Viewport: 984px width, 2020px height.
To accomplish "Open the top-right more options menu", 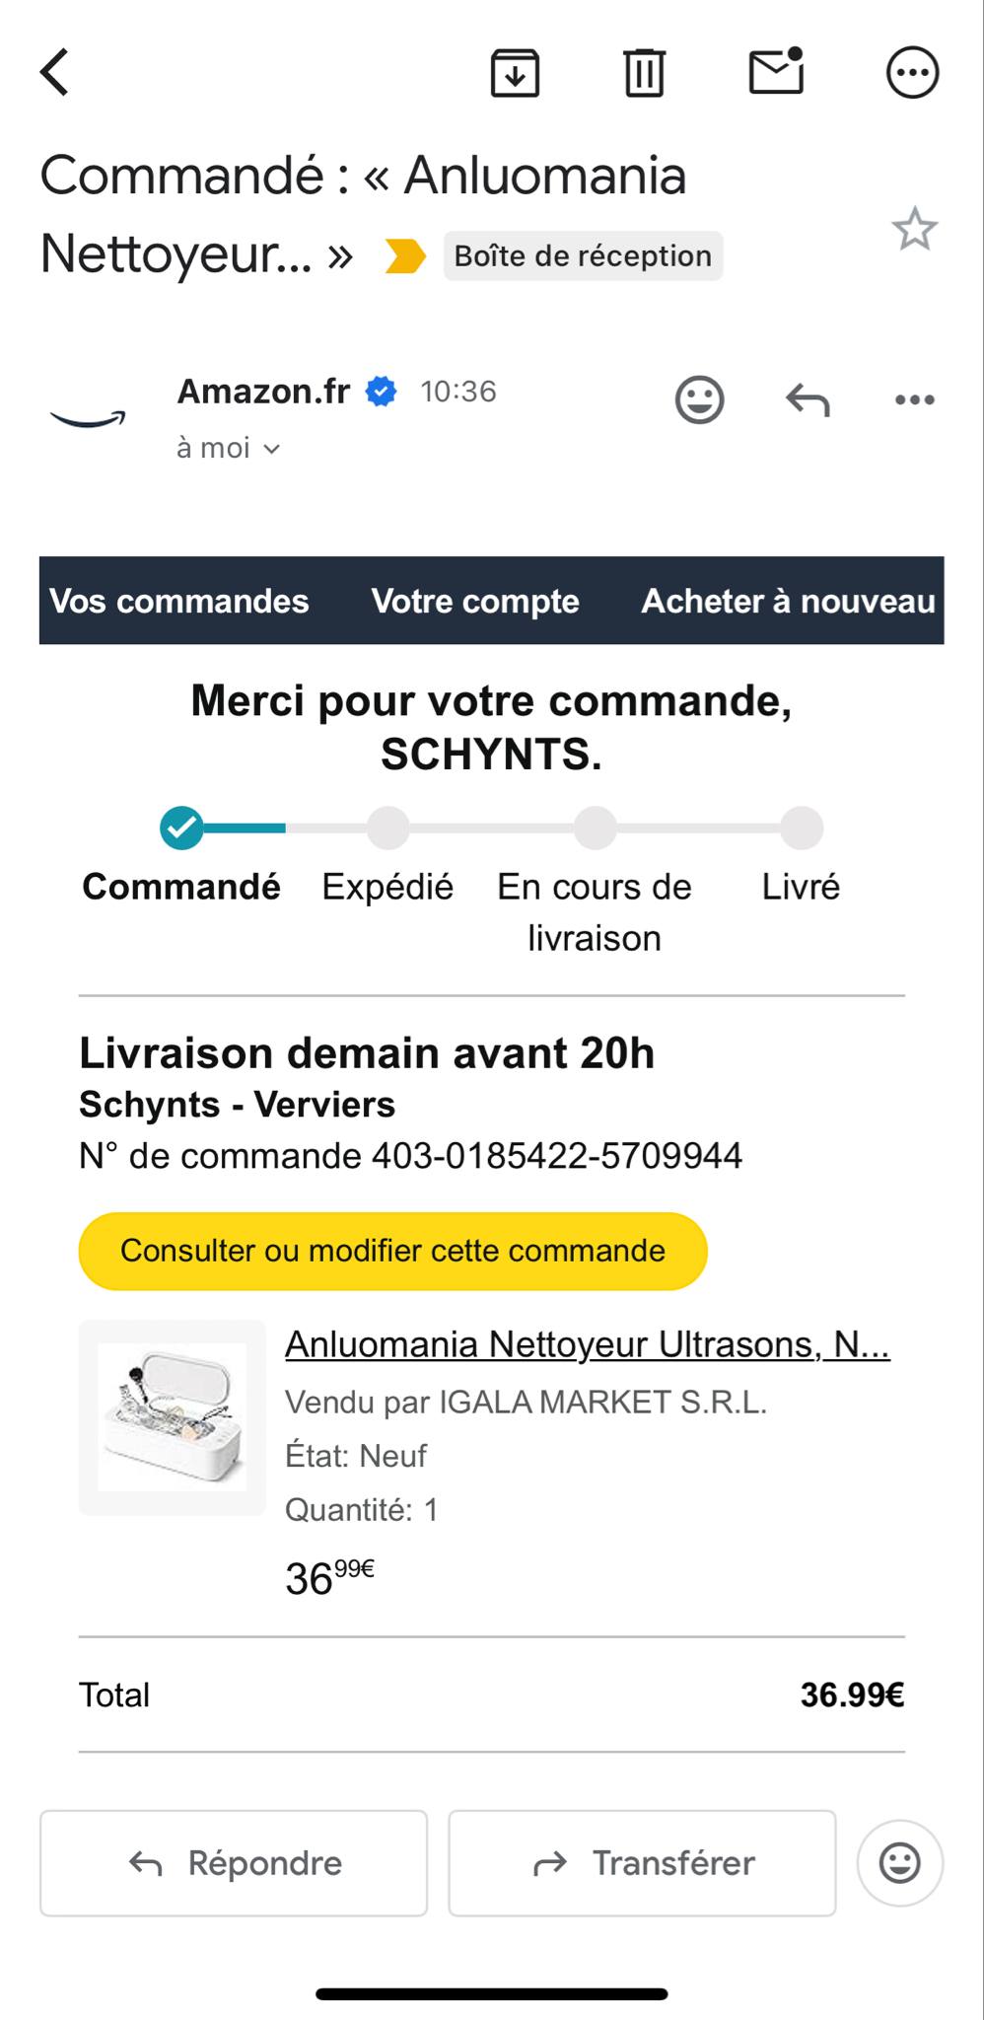I will [x=912, y=73].
